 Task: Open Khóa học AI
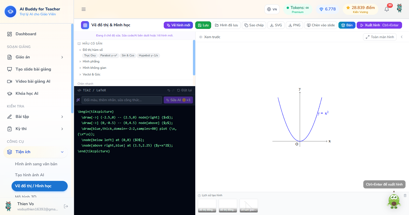[x=36, y=94]
